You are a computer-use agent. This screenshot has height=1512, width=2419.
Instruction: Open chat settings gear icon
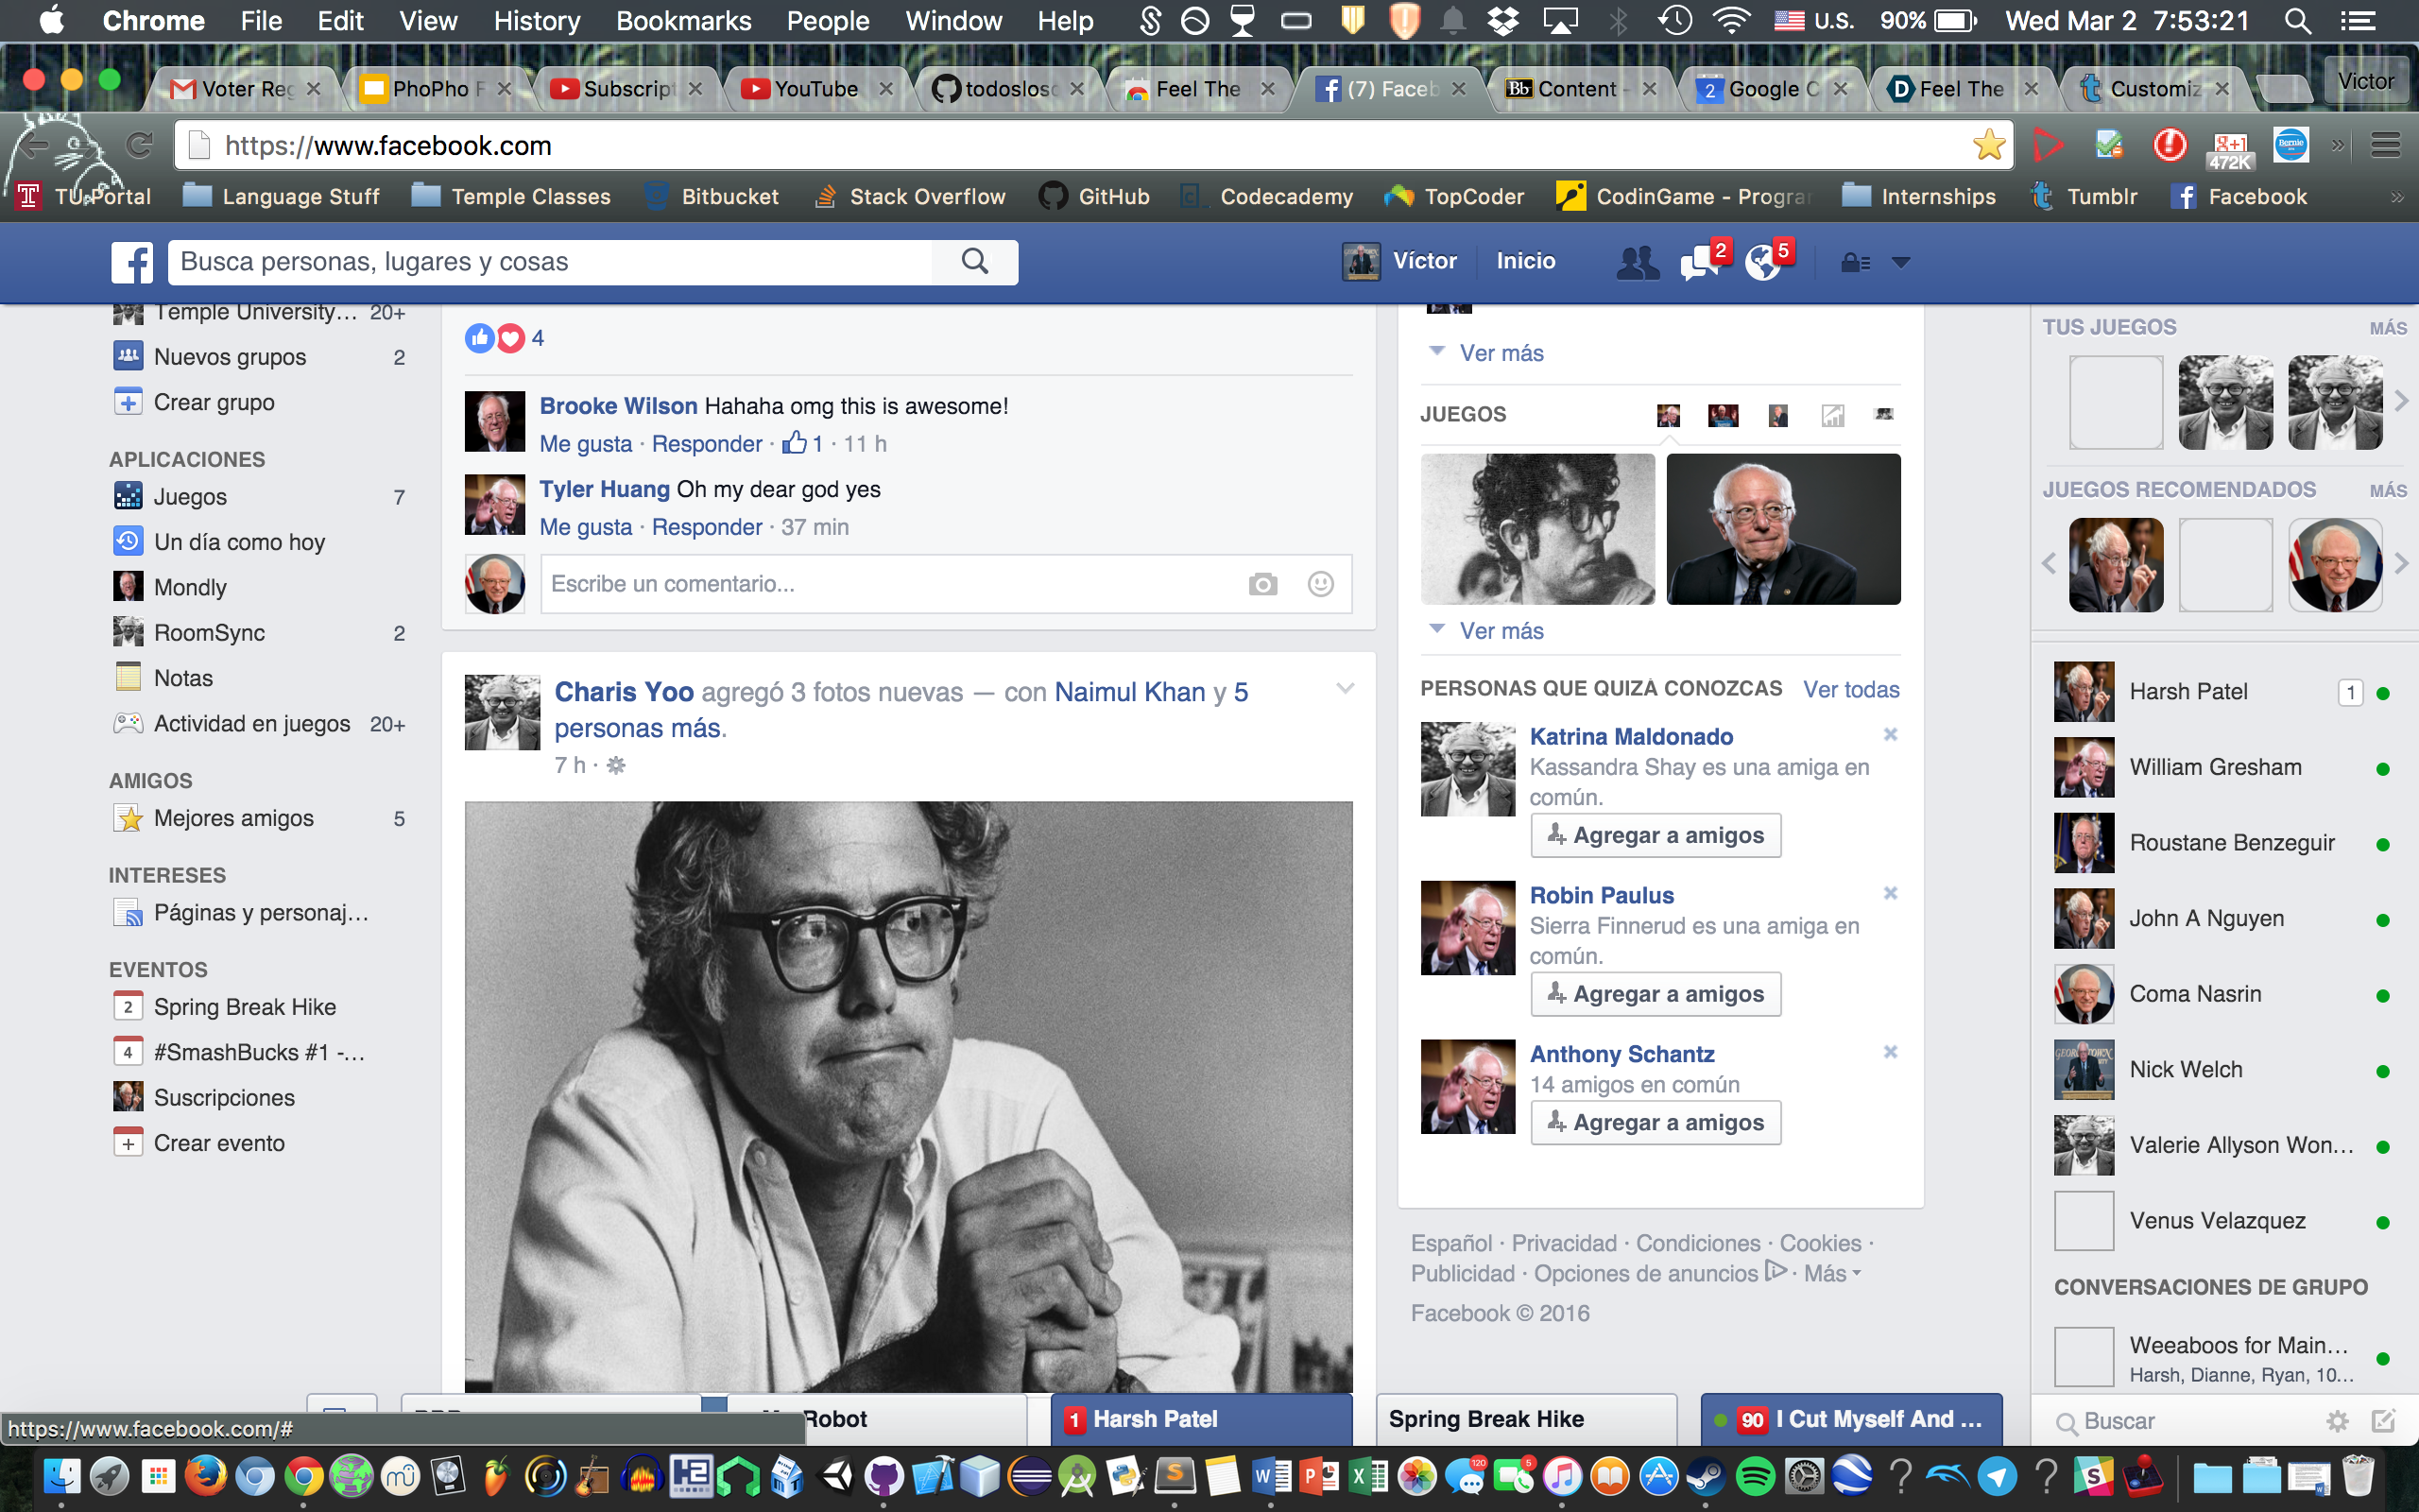coord(2337,1421)
